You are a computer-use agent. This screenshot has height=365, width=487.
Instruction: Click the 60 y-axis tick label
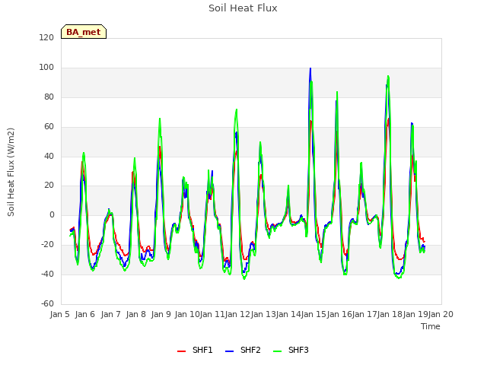[49, 127]
